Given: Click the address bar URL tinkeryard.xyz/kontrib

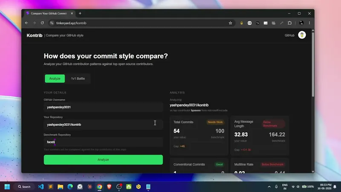Looking at the screenshot, I should coord(71,23).
